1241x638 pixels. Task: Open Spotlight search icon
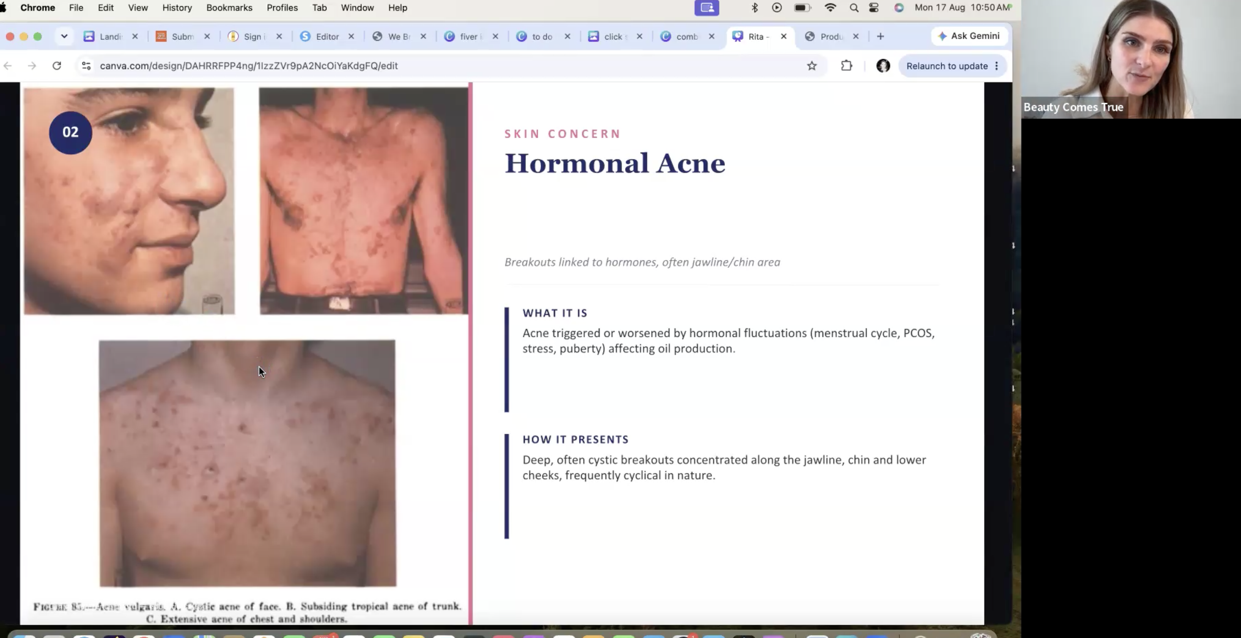(x=854, y=8)
